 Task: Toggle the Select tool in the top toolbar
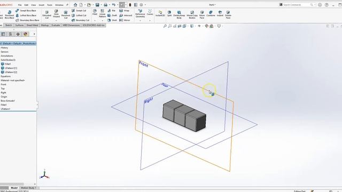(122, 5)
